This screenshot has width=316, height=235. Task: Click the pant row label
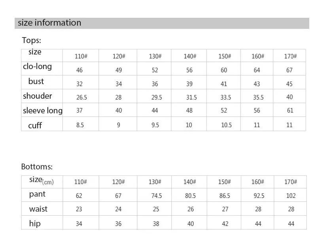click(x=37, y=194)
